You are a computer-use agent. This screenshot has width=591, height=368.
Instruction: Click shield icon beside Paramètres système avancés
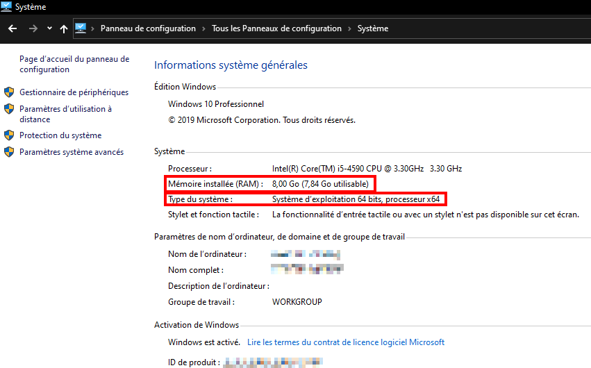pos(9,152)
